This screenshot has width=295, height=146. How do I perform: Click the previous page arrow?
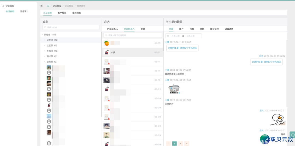168,144
